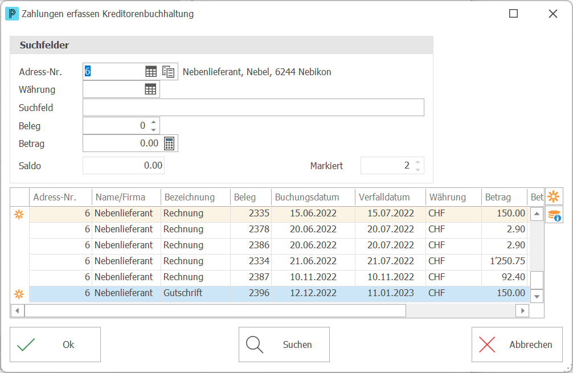573x373 pixels.
Task: Sort by the Betrag column header
Action: coord(504,197)
